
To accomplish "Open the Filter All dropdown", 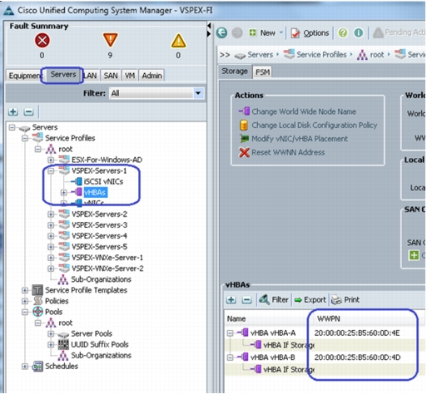I will pos(198,93).
